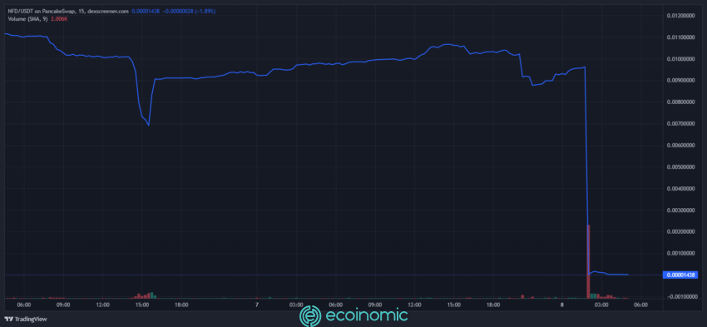Click the 0.01000000 price axis label

point(681,59)
